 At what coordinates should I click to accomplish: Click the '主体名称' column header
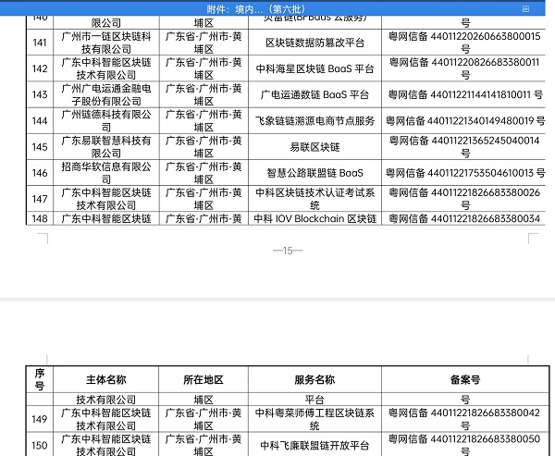pos(106,380)
